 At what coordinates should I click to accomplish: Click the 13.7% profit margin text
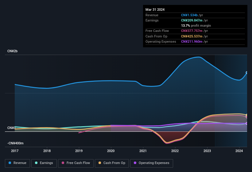point(196,25)
